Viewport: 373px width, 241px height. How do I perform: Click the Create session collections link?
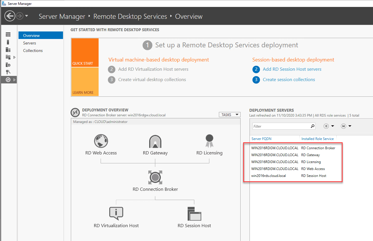[x=289, y=80]
